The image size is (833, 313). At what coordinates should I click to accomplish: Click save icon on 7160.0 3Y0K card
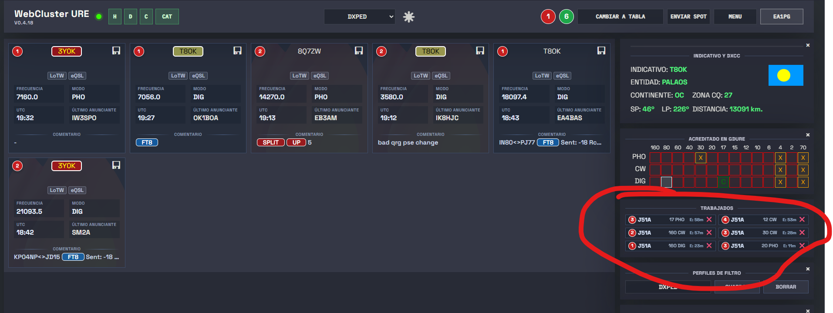116,51
